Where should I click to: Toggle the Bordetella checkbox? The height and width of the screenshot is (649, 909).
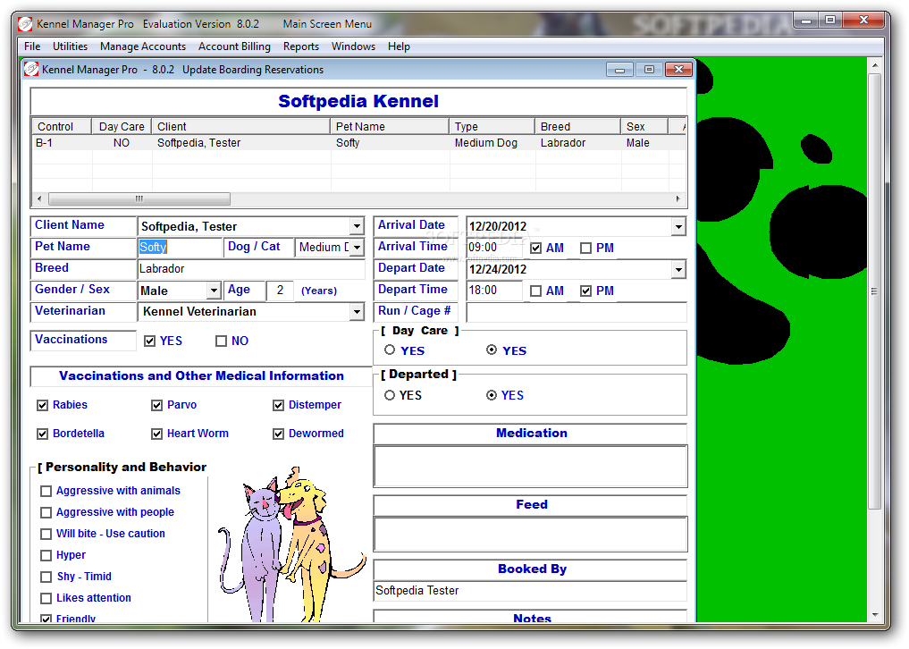42,434
